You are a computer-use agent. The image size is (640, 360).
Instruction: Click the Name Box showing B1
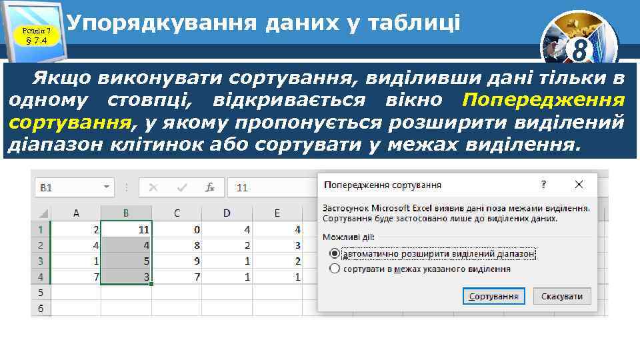pyautogui.click(x=74, y=188)
